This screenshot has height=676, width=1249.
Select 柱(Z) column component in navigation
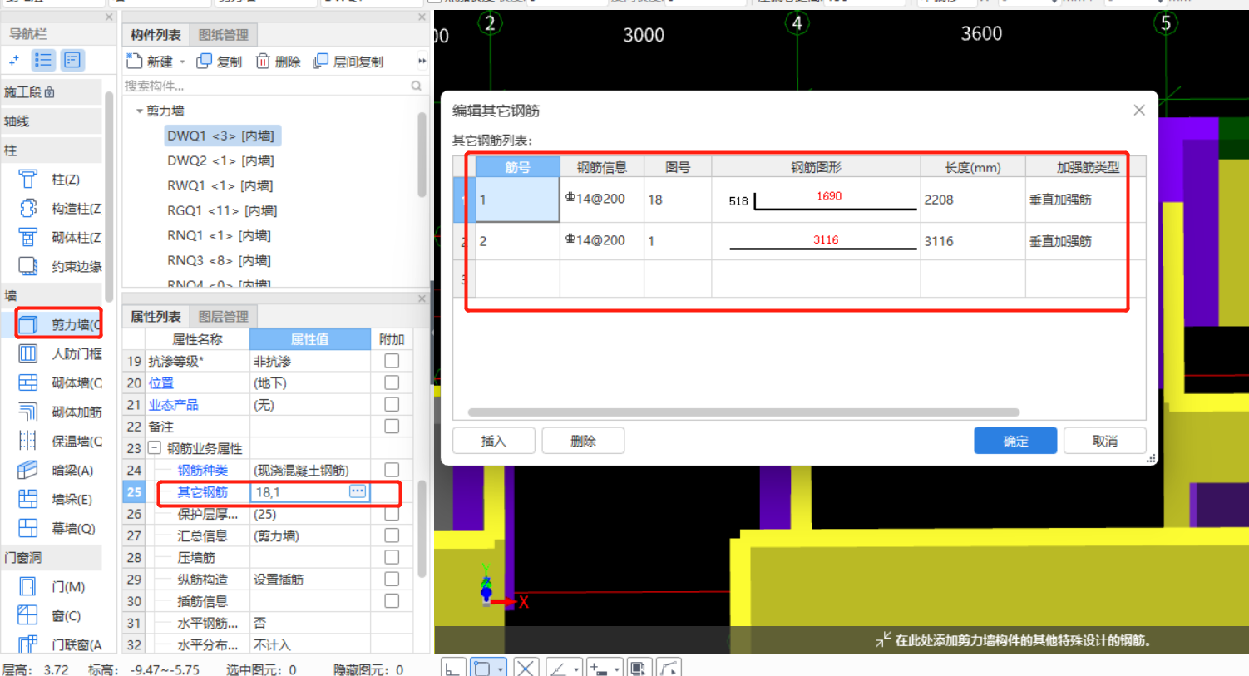[x=50, y=180]
